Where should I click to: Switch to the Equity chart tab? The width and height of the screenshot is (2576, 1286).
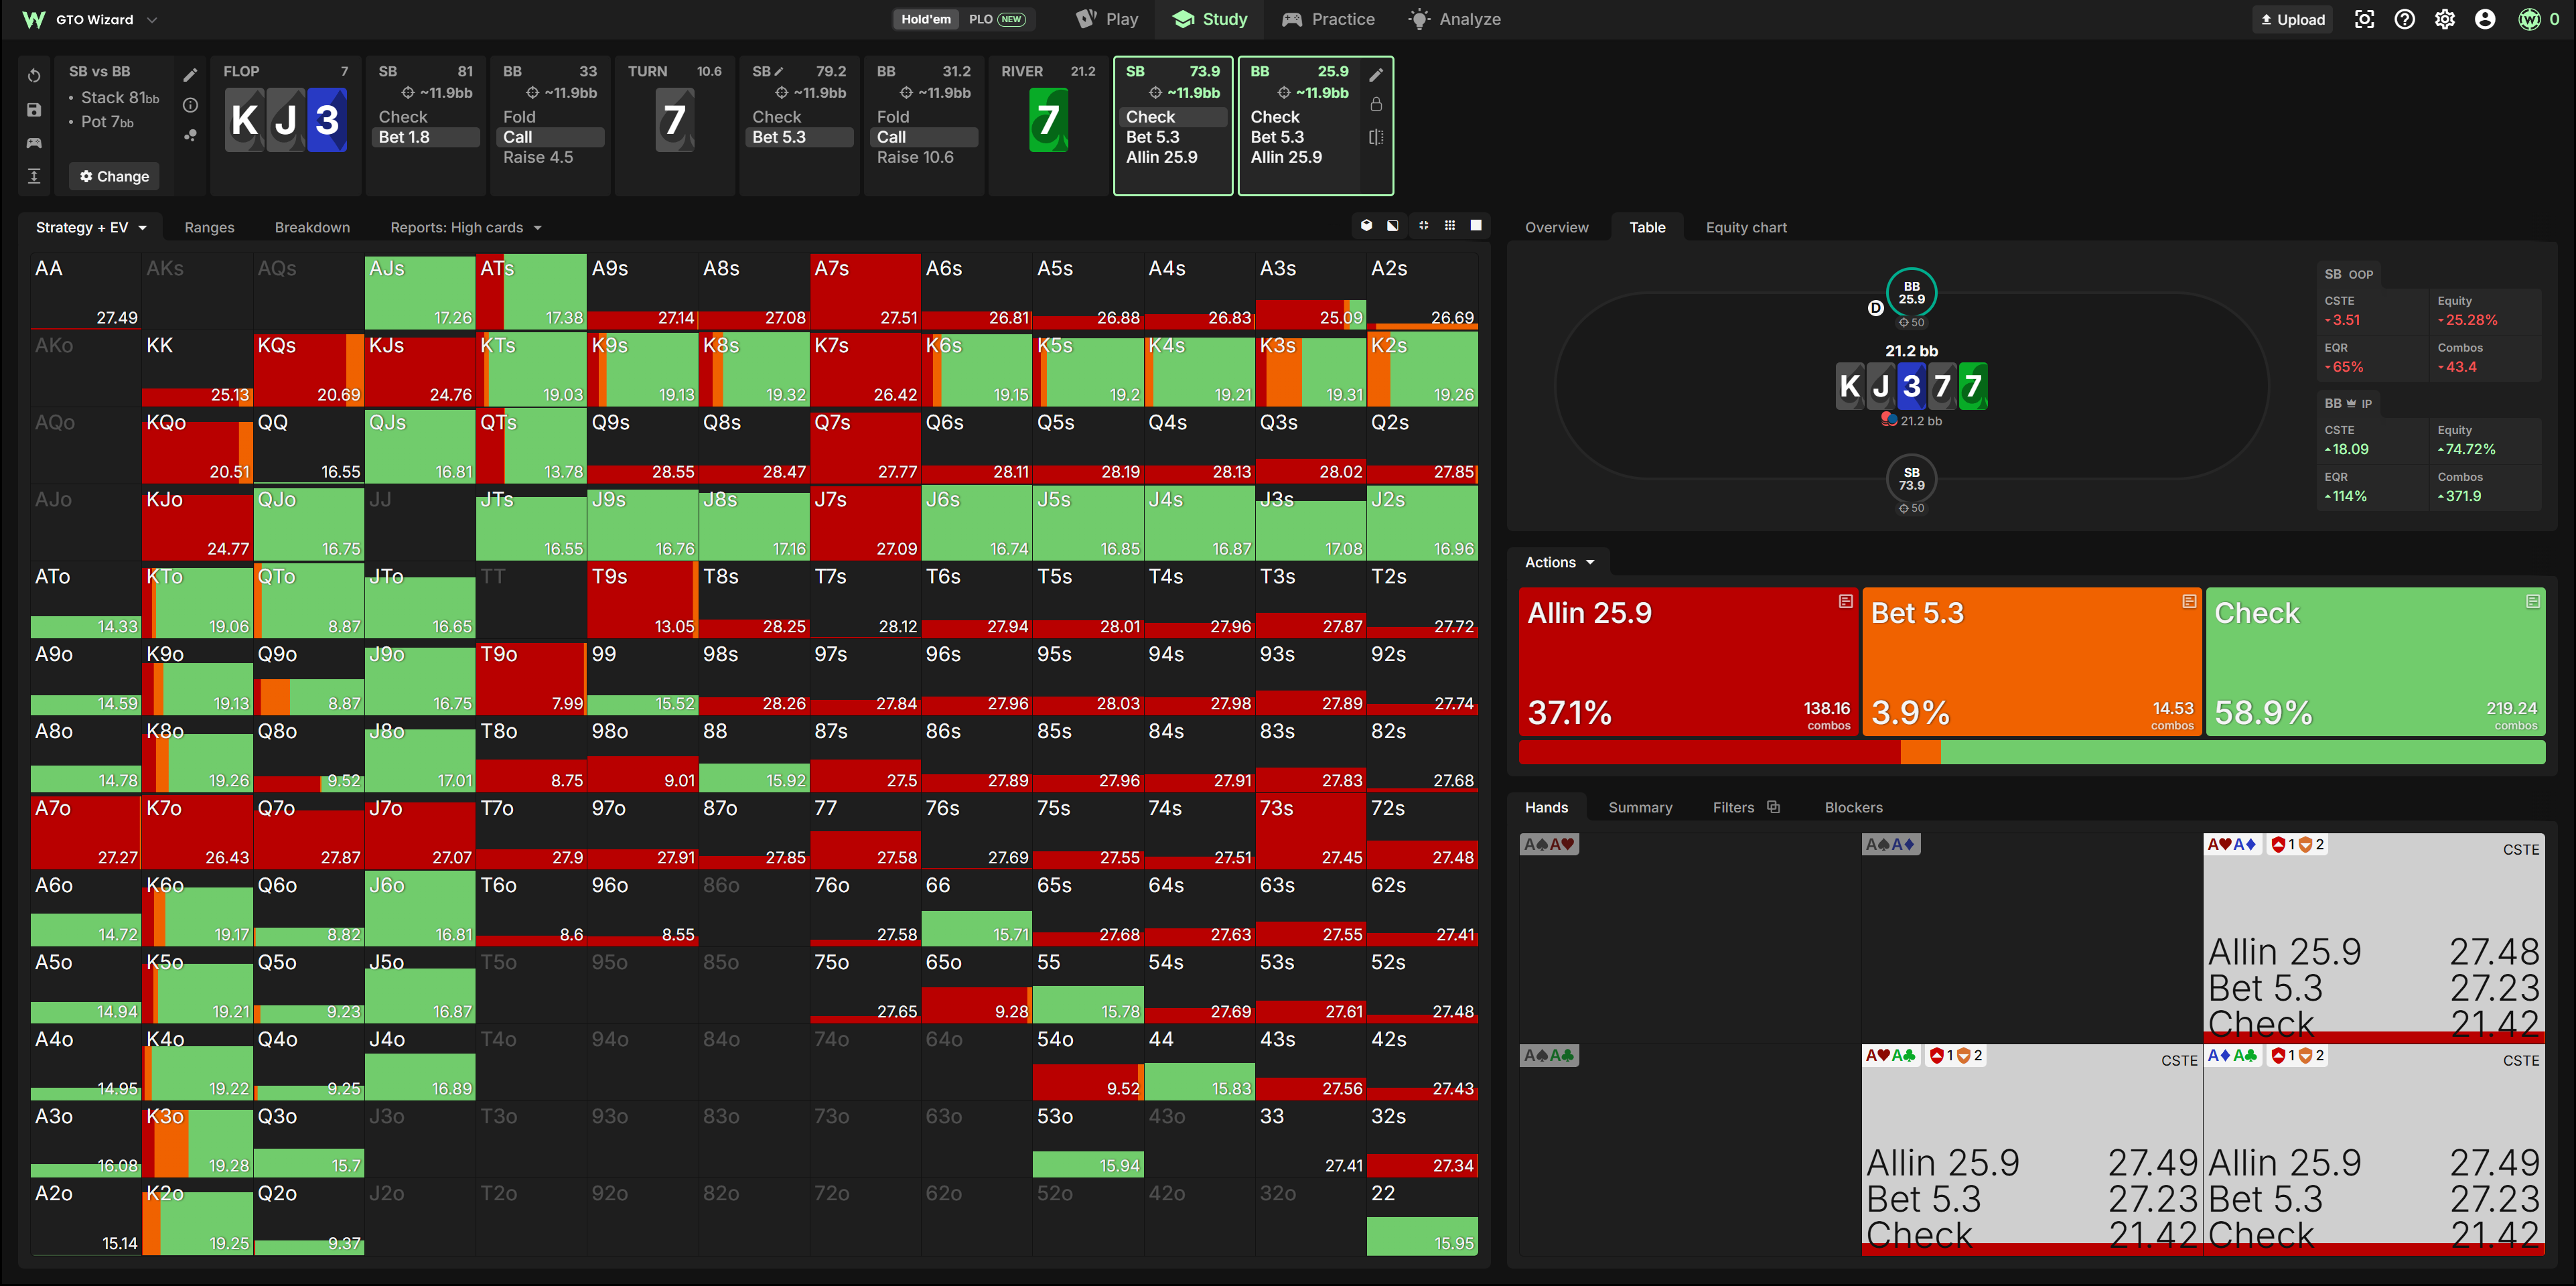[1746, 227]
